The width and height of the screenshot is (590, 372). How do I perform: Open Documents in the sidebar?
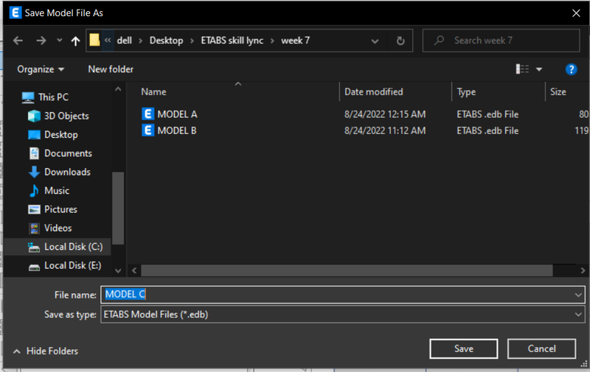point(68,153)
